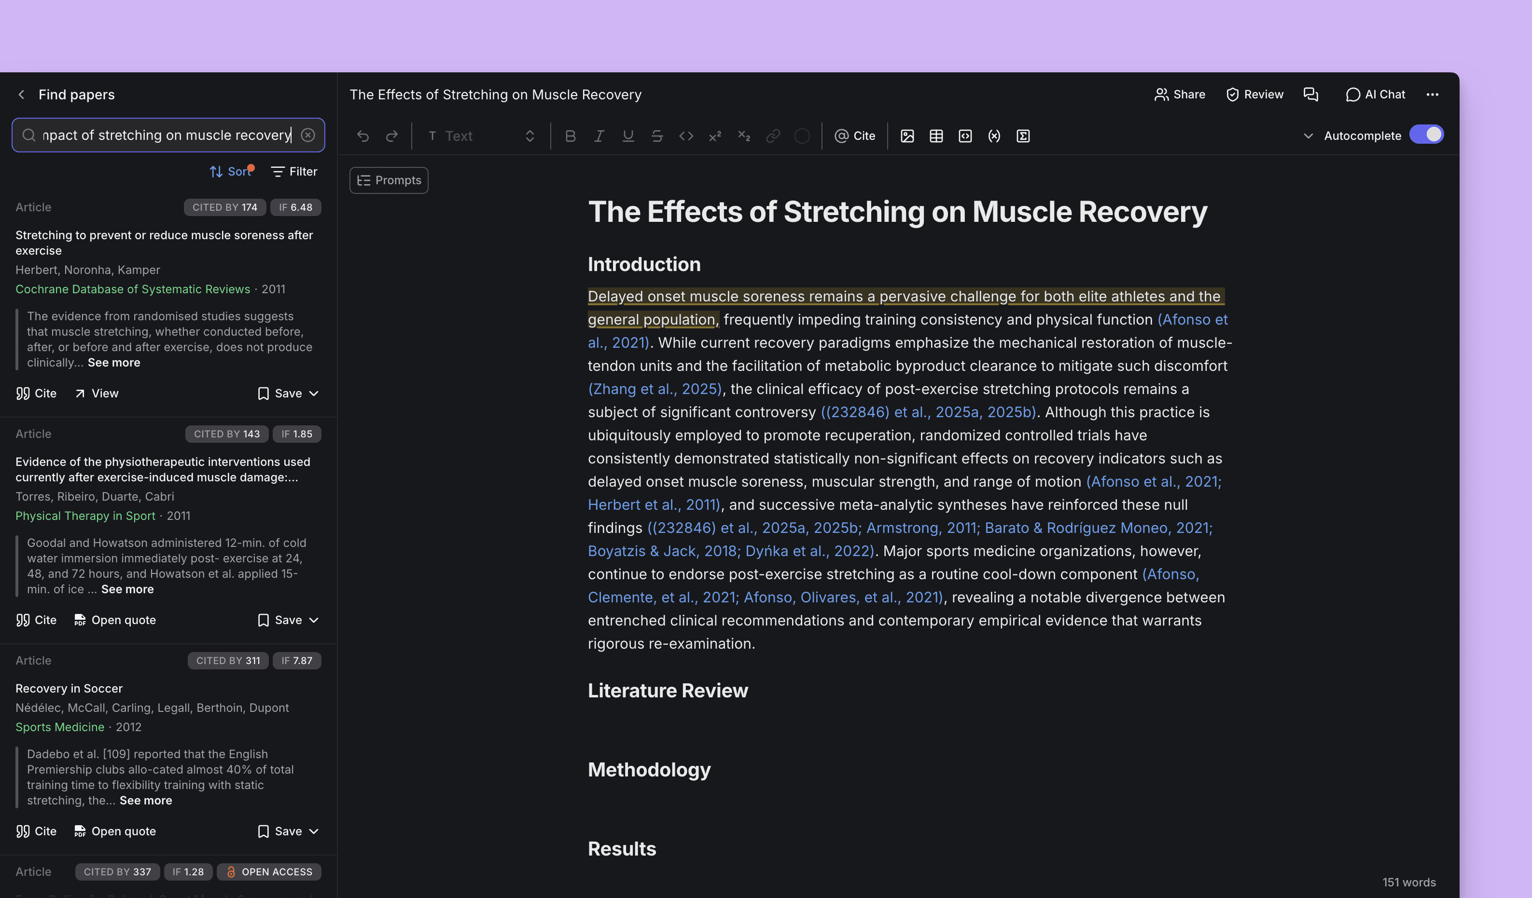The image size is (1532, 898).
Task: Save the Recovery in Soccer article
Action: tap(279, 832)
